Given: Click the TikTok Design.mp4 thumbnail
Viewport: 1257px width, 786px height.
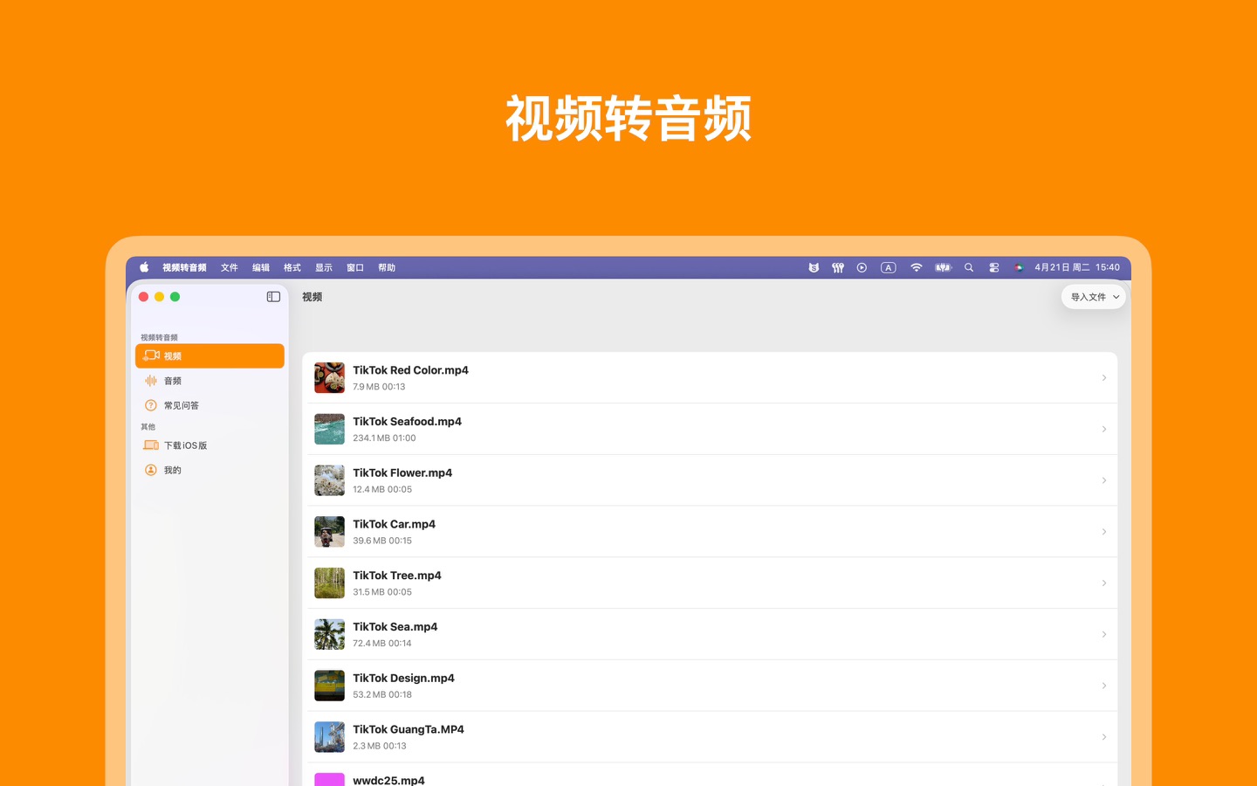Looking at the screenshot, I should [329, 686].
